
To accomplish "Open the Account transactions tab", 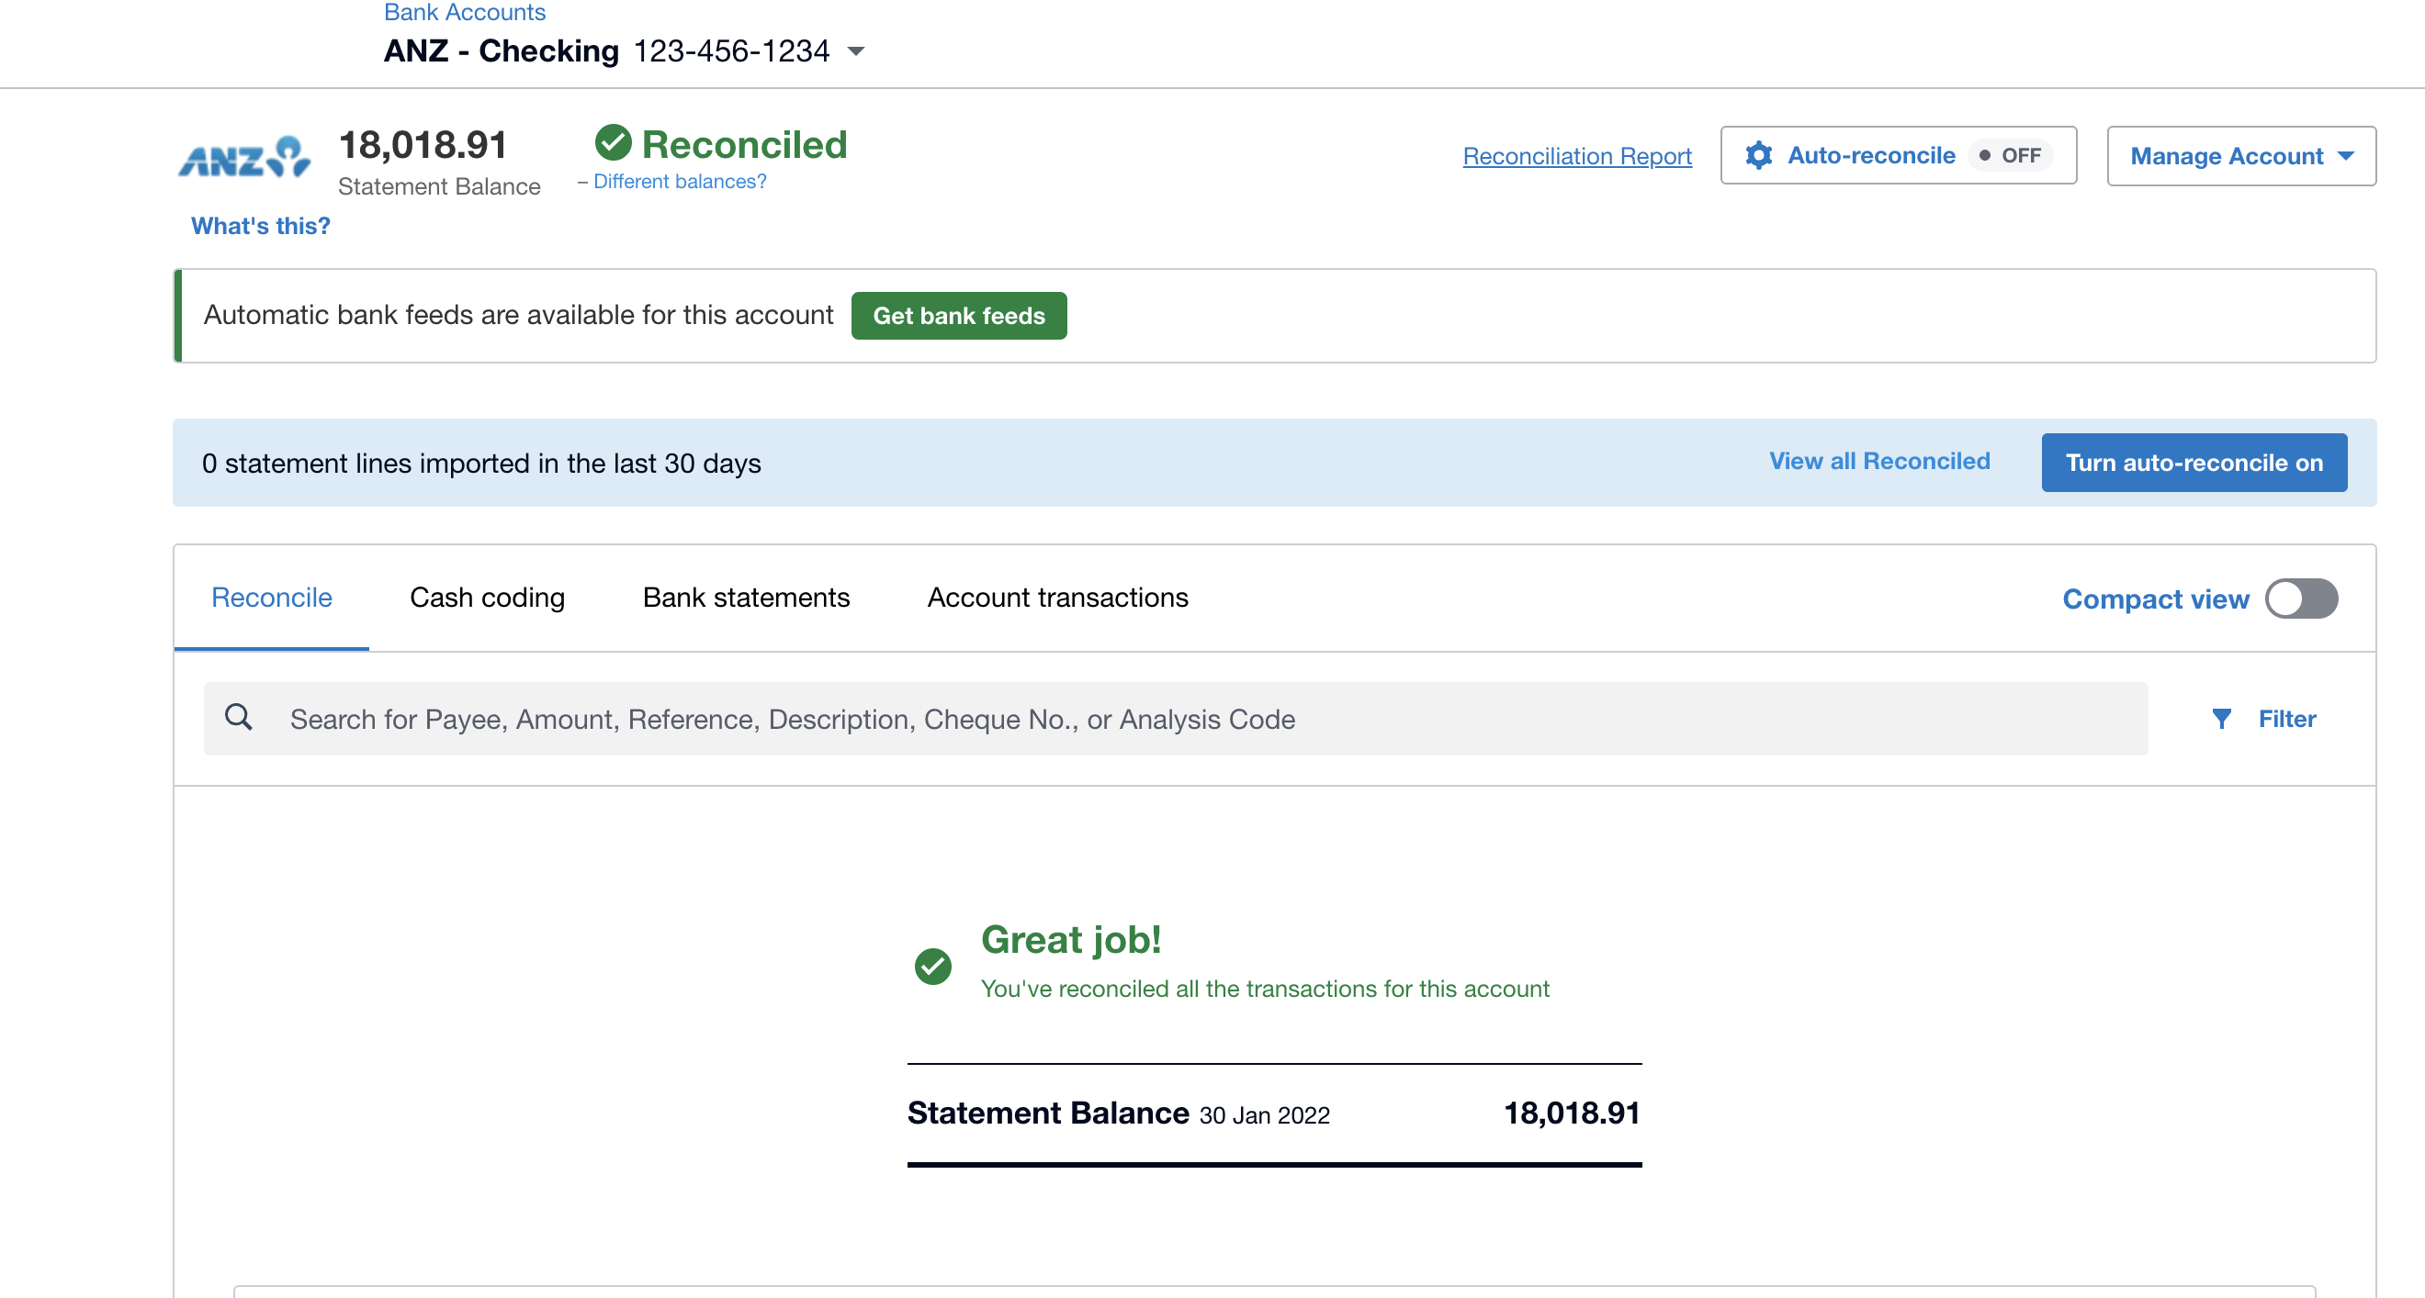I will pyautogui.click(x=1057, y=598).
